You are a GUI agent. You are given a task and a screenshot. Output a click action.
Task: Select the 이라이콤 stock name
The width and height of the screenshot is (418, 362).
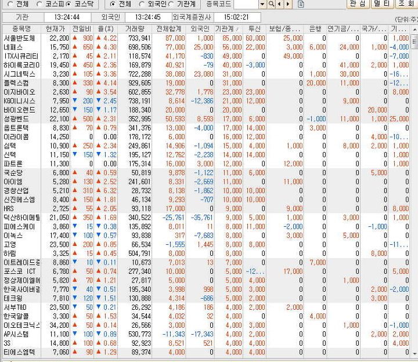click(x=16, y=137)
